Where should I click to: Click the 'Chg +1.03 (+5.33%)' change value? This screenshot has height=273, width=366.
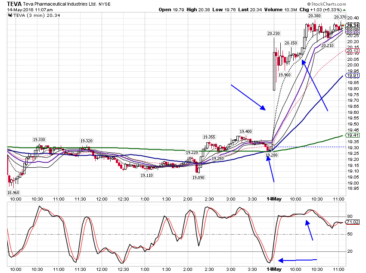coord(320,9)
